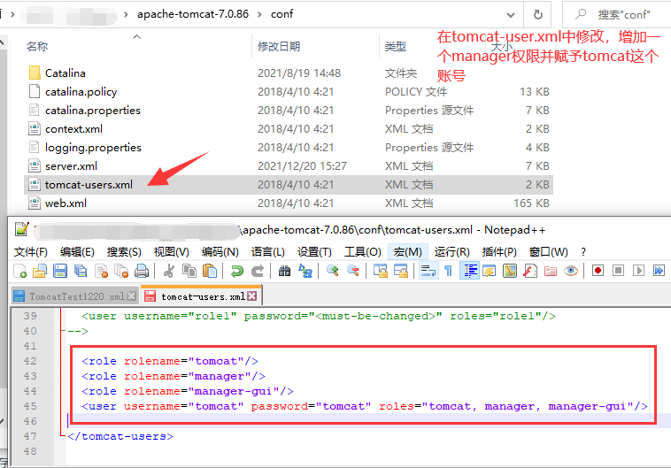Open the 语言(L) menu
671x468 pixels.
tap(268, 252)
